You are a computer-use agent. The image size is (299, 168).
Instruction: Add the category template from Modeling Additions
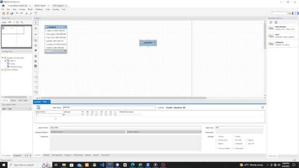pyautogui.click(x=282, y=43)
